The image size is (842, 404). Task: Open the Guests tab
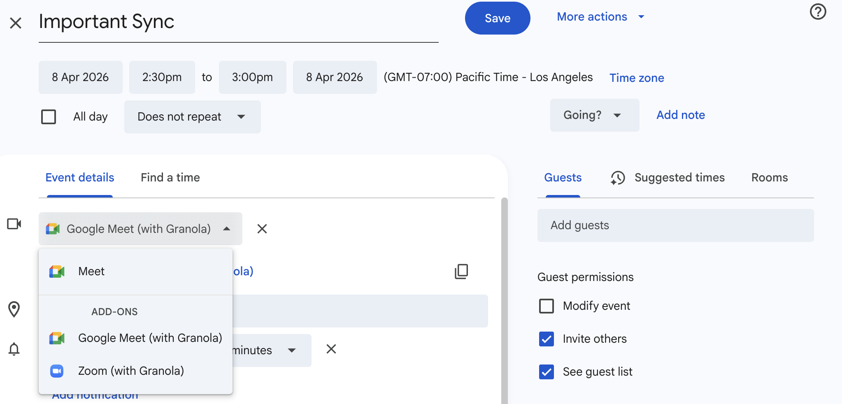pyautogui.click(x=563, y=178)
